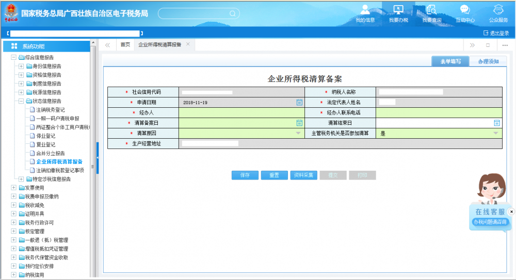Select 注销税务登记 in the tree
This screenshot has height=280, width=516.
coord(50,110)
